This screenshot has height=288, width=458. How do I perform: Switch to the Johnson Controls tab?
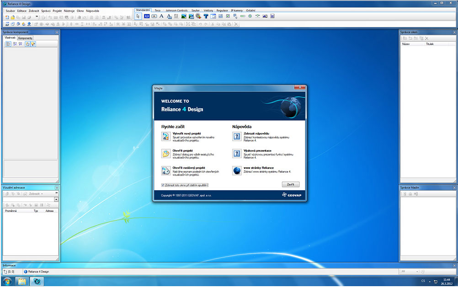pos(177,10)
